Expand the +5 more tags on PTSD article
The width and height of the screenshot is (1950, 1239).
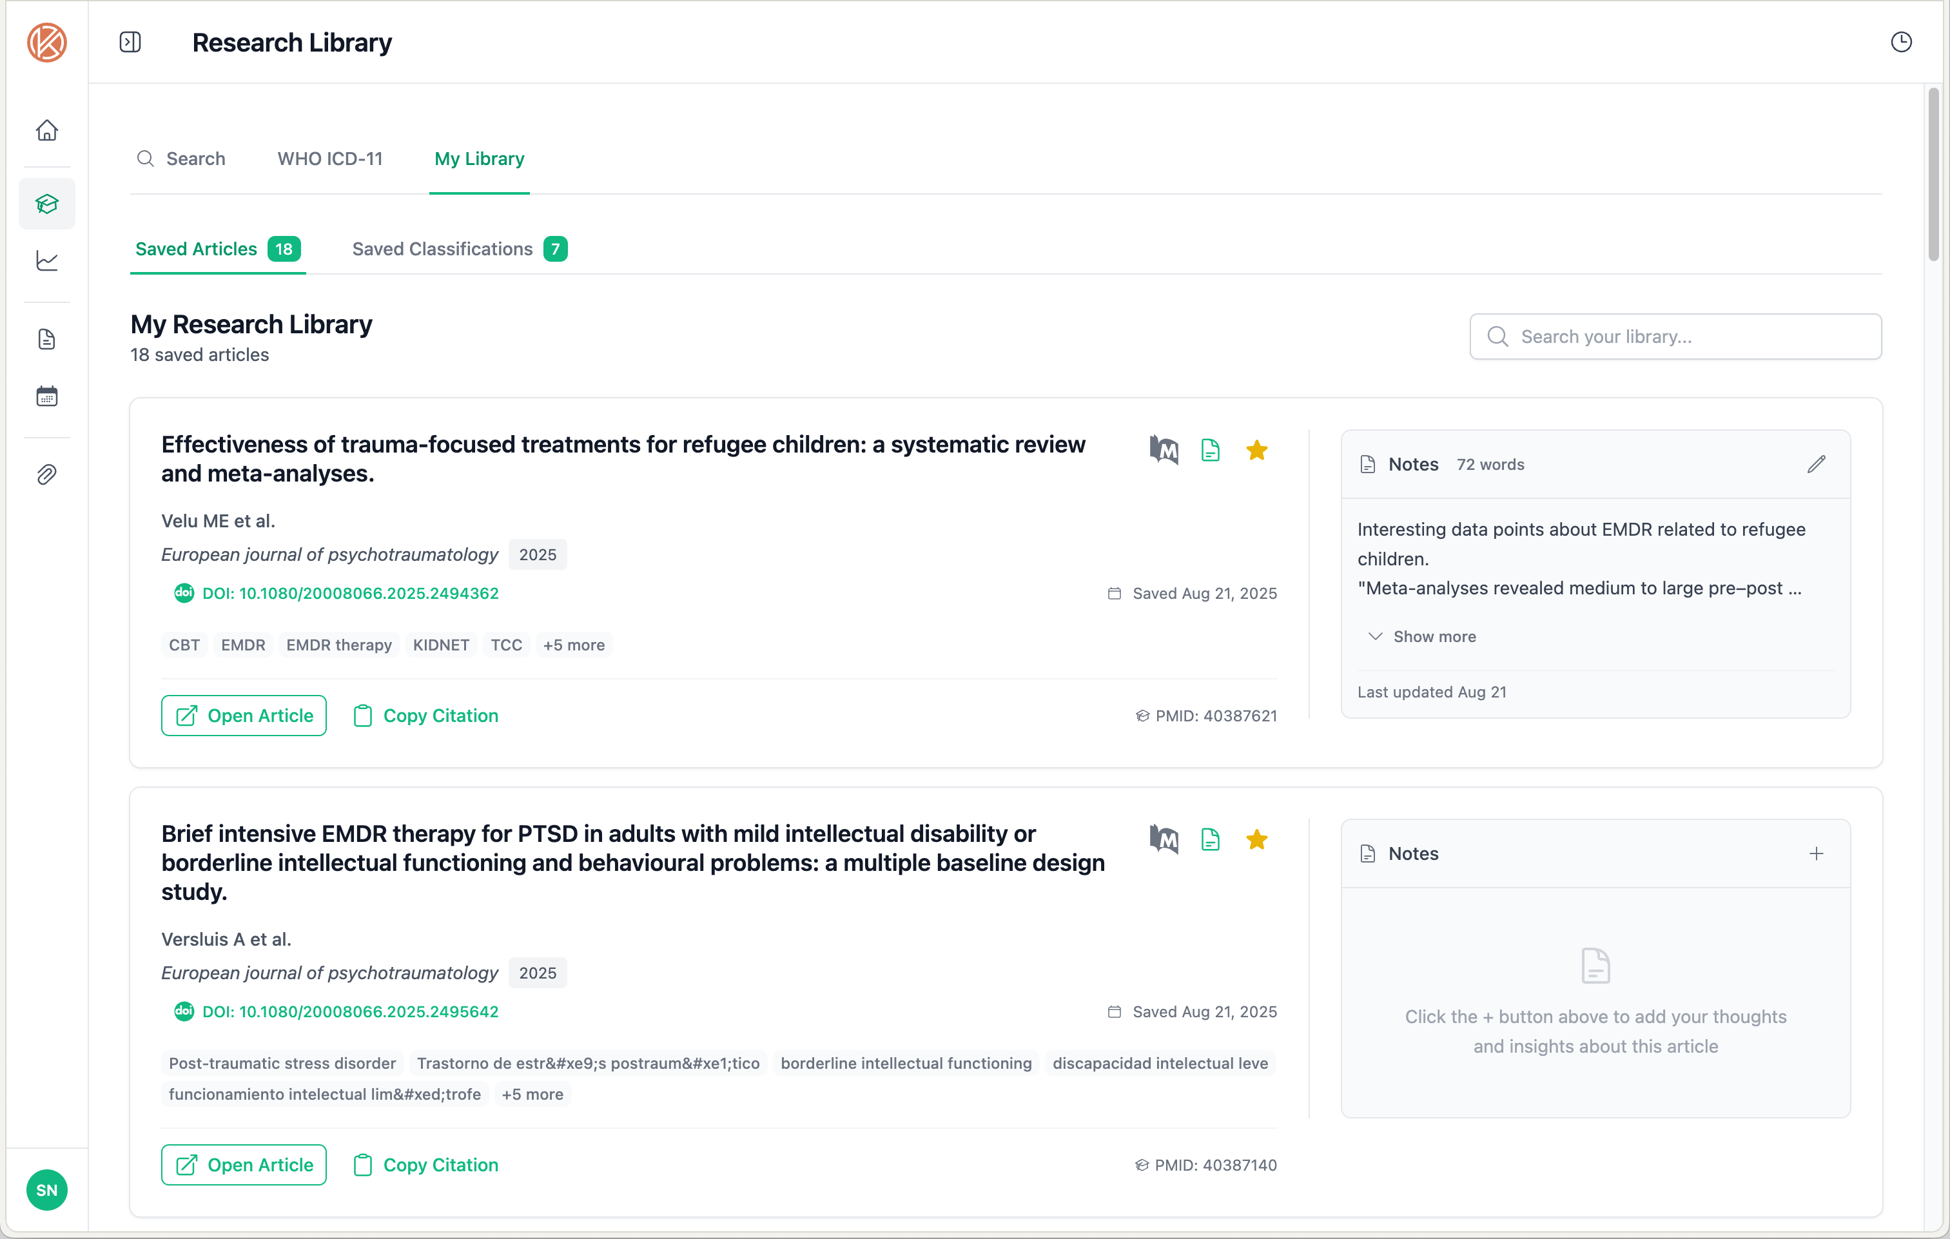click(532, 1093)
